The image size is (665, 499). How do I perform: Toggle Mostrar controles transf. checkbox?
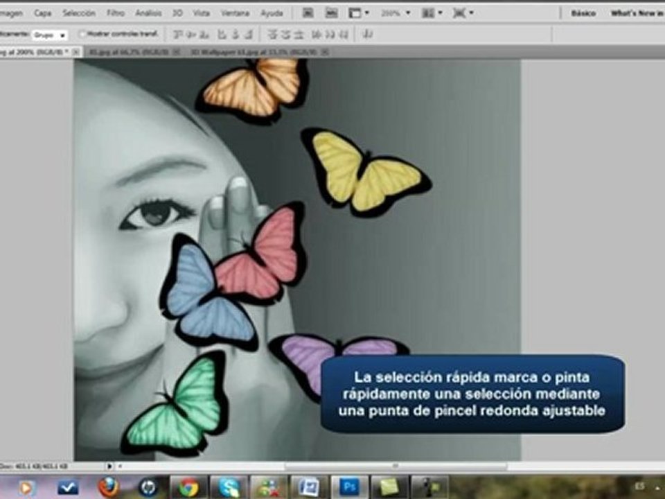pos(82,34)
